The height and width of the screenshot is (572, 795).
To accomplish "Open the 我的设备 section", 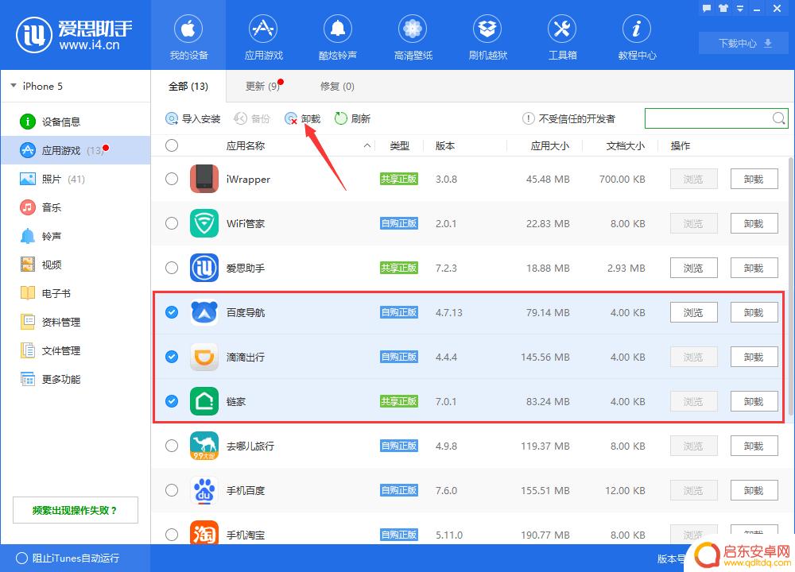I will [x=188, y=36].
